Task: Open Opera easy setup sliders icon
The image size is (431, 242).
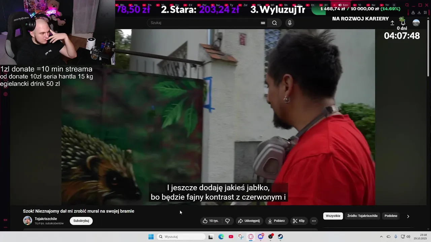Action: pos(425,13)
